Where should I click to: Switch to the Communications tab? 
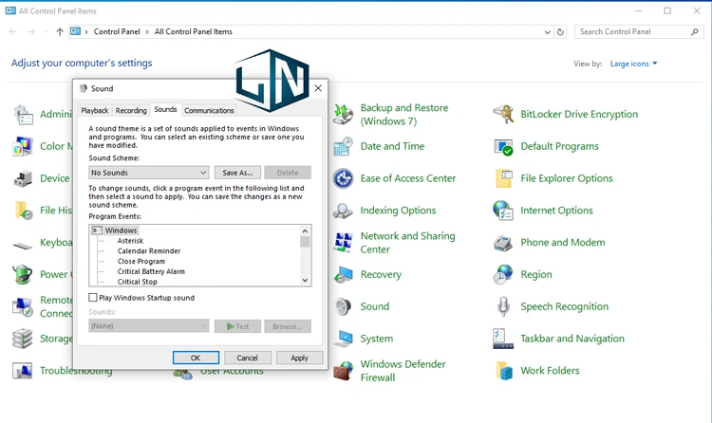pyautogui.click(x=209, y=110)
